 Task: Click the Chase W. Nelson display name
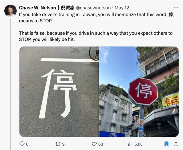pyautogui.click(x=37, y=8)
